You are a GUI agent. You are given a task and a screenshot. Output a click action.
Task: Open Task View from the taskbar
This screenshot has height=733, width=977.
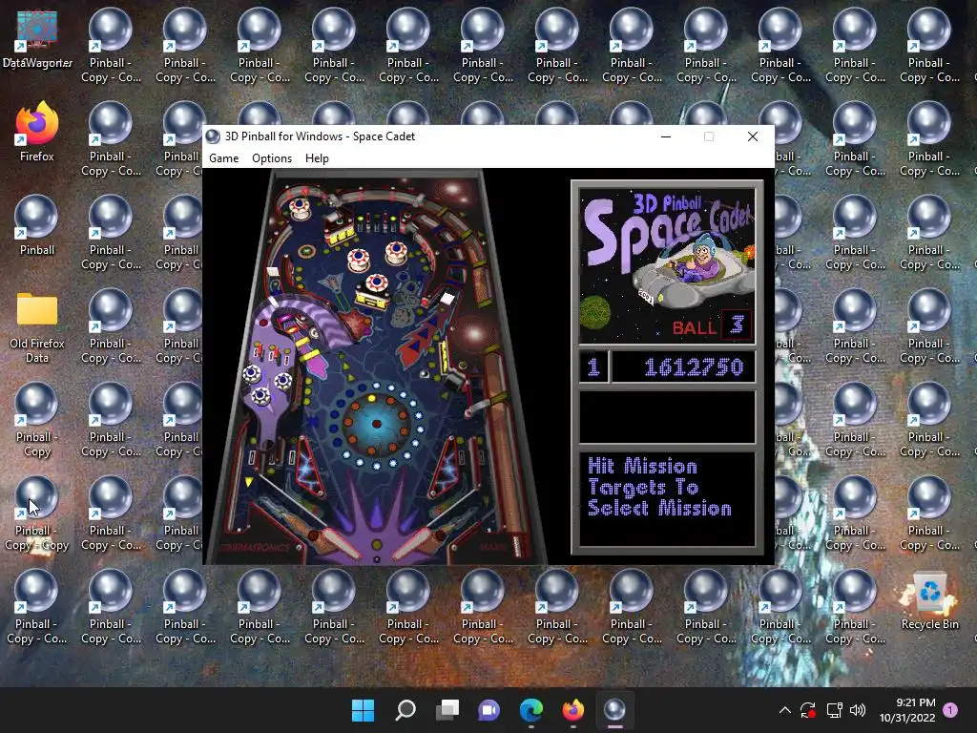coord(447,710)
